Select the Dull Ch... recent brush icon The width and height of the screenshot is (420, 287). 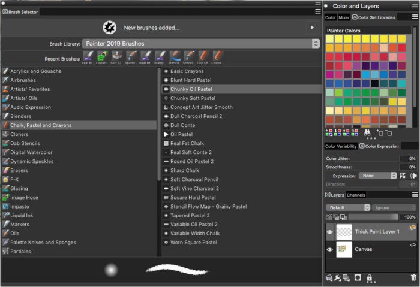coord(203,56)
